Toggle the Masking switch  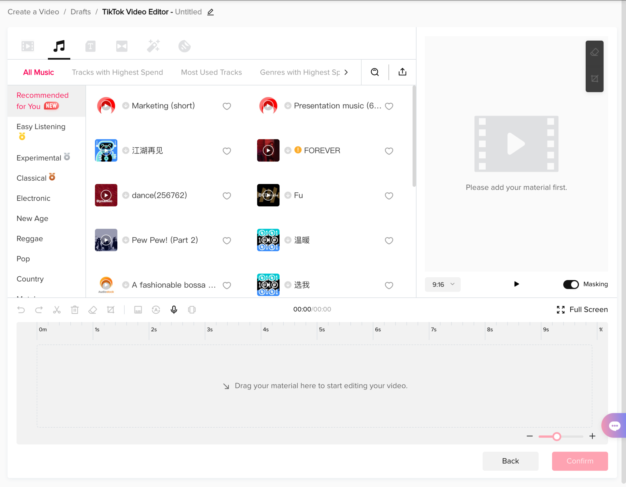571,284
